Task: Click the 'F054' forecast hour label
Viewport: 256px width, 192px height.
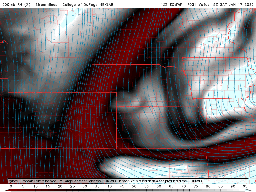Action: point(192,4)
